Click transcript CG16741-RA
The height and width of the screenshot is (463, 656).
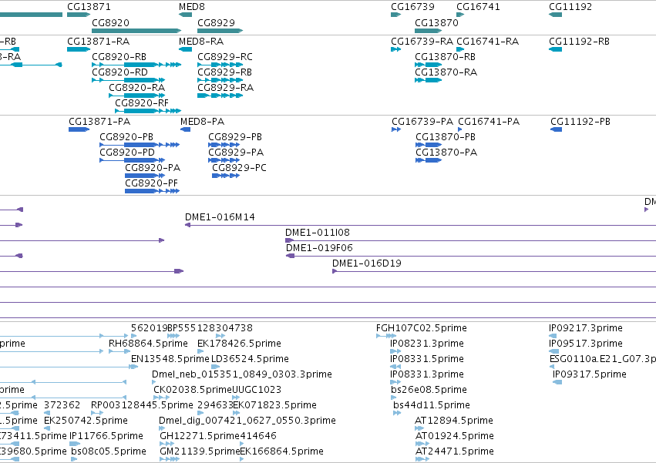(487, 42)
